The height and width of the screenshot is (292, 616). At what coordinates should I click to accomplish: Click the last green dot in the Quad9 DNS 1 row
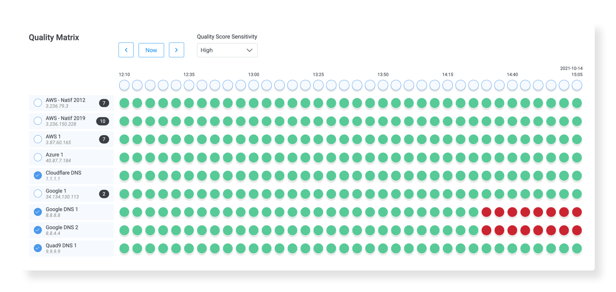click(x=577, y=248)
